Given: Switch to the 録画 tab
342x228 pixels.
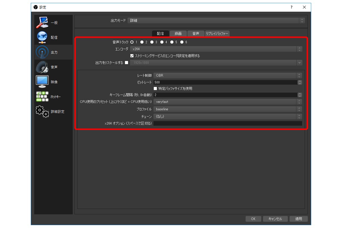Looking at the screenshot, I should pos(178,34).
